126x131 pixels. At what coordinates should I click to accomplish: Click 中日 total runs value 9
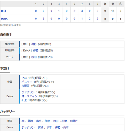[105, 11]
